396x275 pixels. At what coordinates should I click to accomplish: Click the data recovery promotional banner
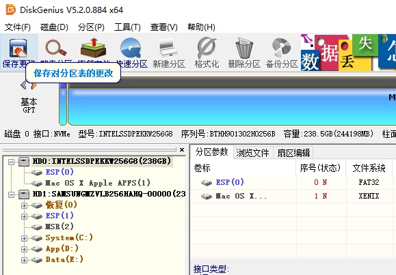pos(348,53)
